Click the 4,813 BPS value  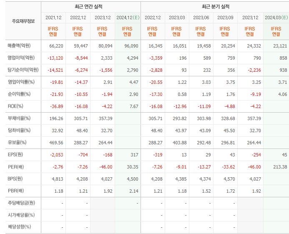tap(58, 179)
